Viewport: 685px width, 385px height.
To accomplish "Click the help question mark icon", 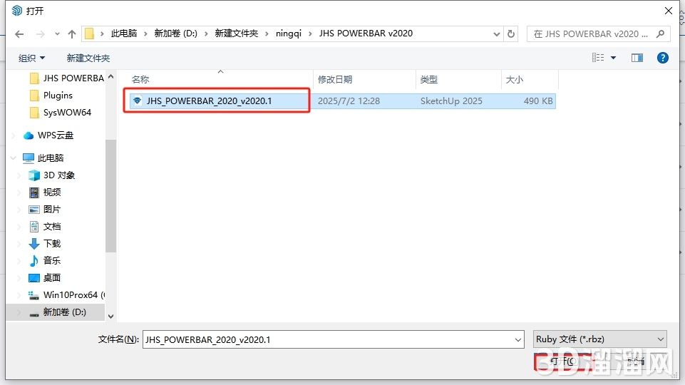I will [662, 58].
